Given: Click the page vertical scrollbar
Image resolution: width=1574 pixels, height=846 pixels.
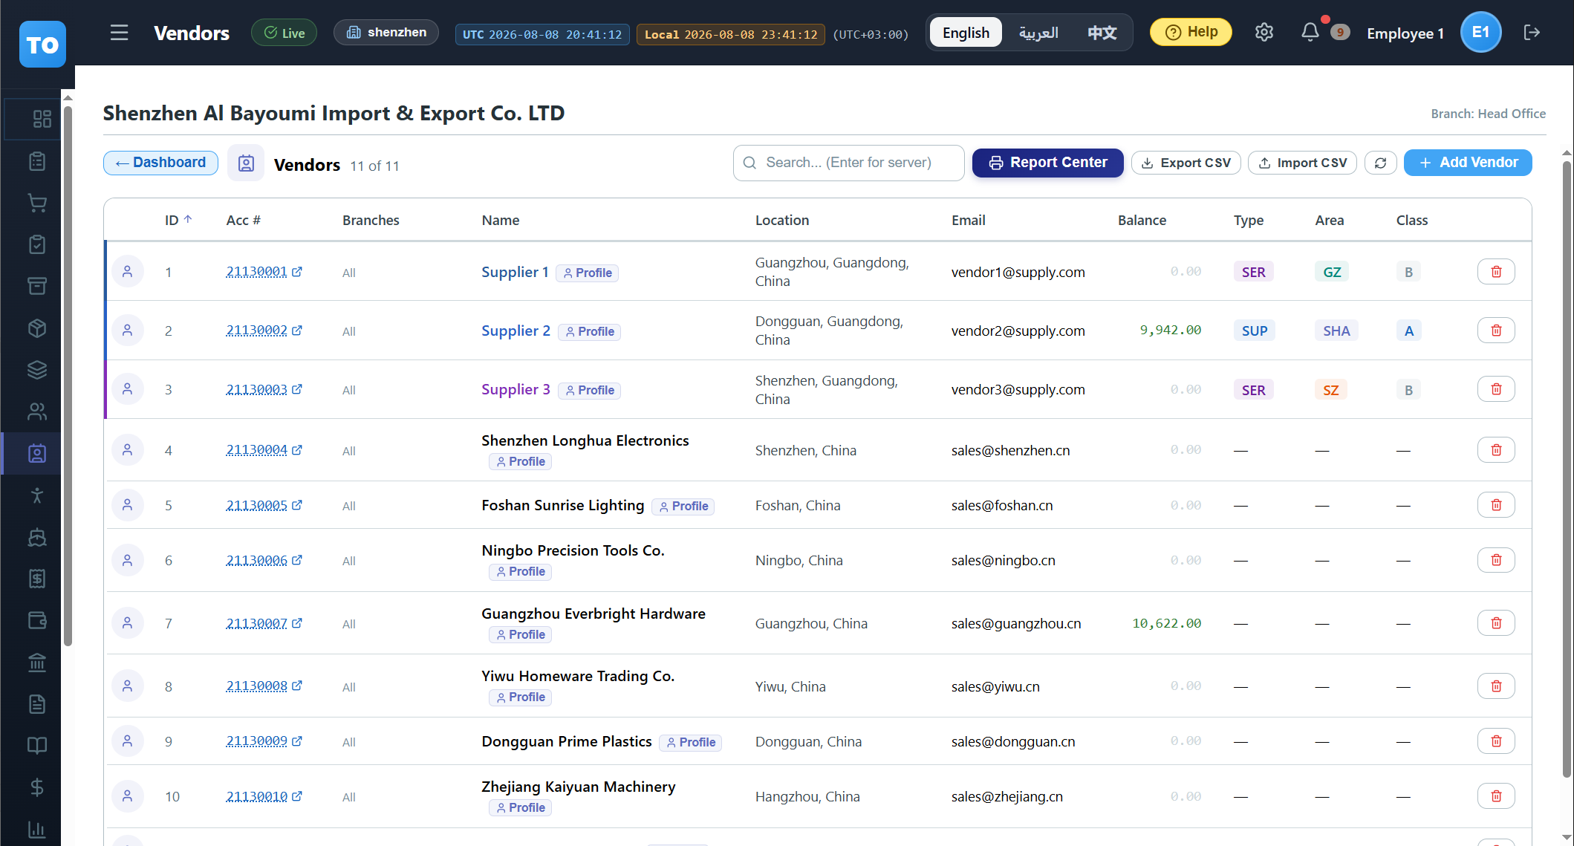Looking at the screenshot, I should coord(1567,468).
